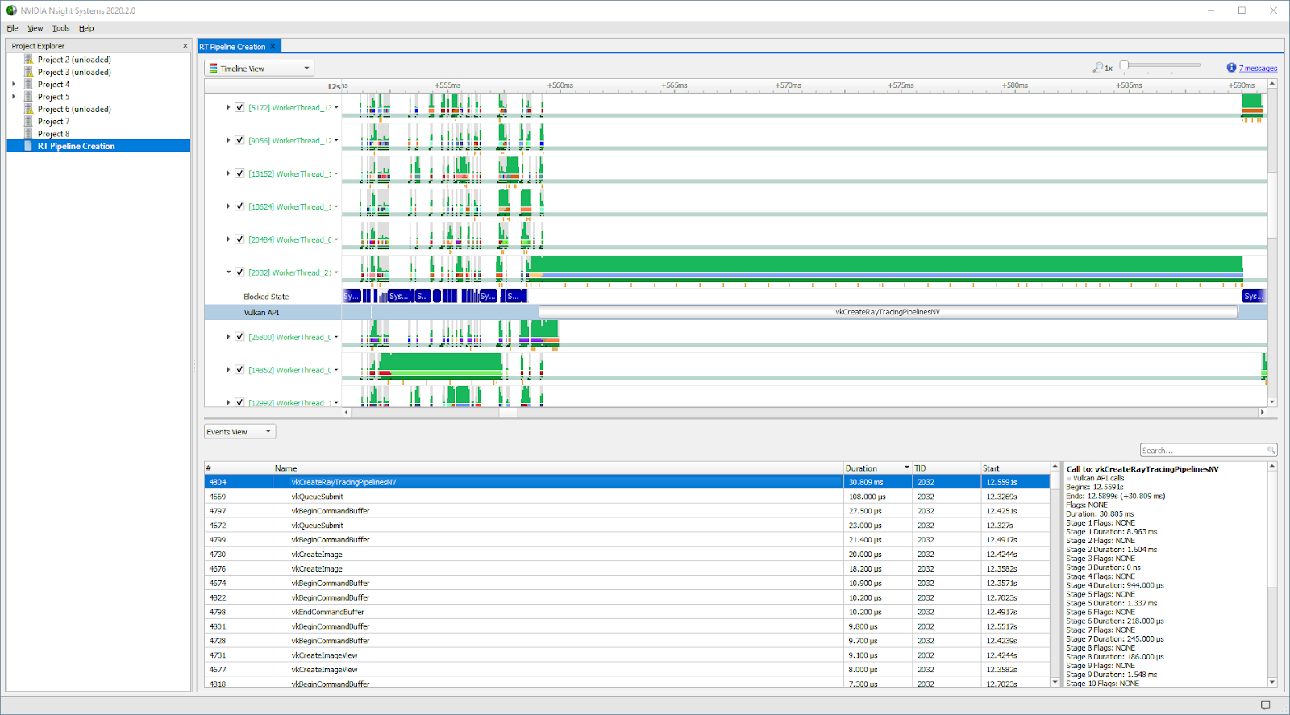Sort events by the Name column header
Viewport: 1290px width, 715px height.
coord(558,468)
